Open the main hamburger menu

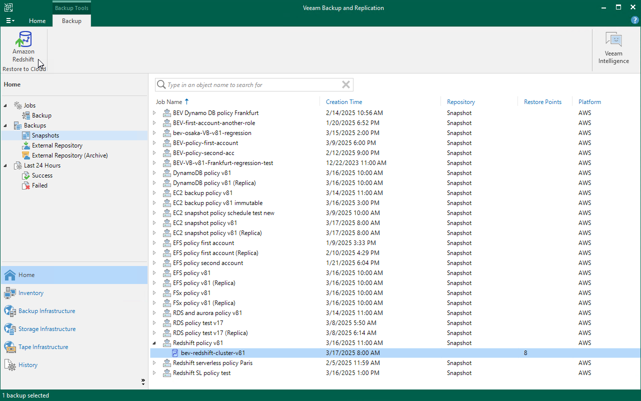[10, 20]
